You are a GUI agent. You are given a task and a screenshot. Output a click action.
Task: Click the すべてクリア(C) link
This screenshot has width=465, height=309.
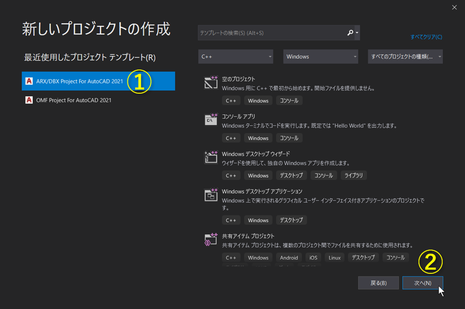[x=426, y=37]
